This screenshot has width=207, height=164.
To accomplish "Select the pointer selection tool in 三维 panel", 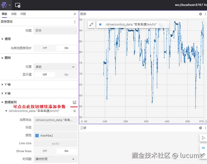I will [203, 138].
